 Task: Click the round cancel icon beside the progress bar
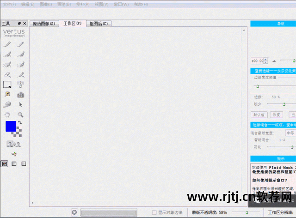(x=74, y=212)
